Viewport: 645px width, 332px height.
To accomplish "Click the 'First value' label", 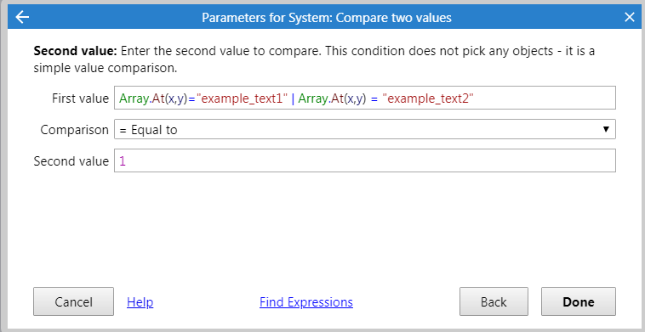I will 80,98.
